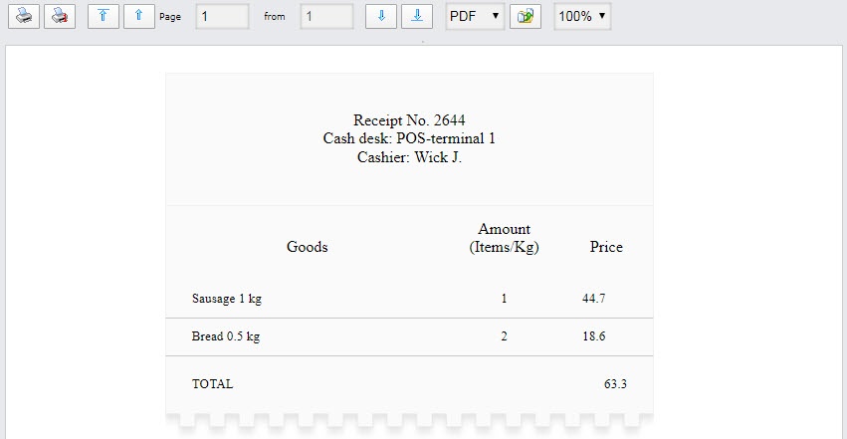Viewport: 847px width, 439px height.
Task: Click the 'Amount (Items/Kg)' column header
Action: click(504, 238)
